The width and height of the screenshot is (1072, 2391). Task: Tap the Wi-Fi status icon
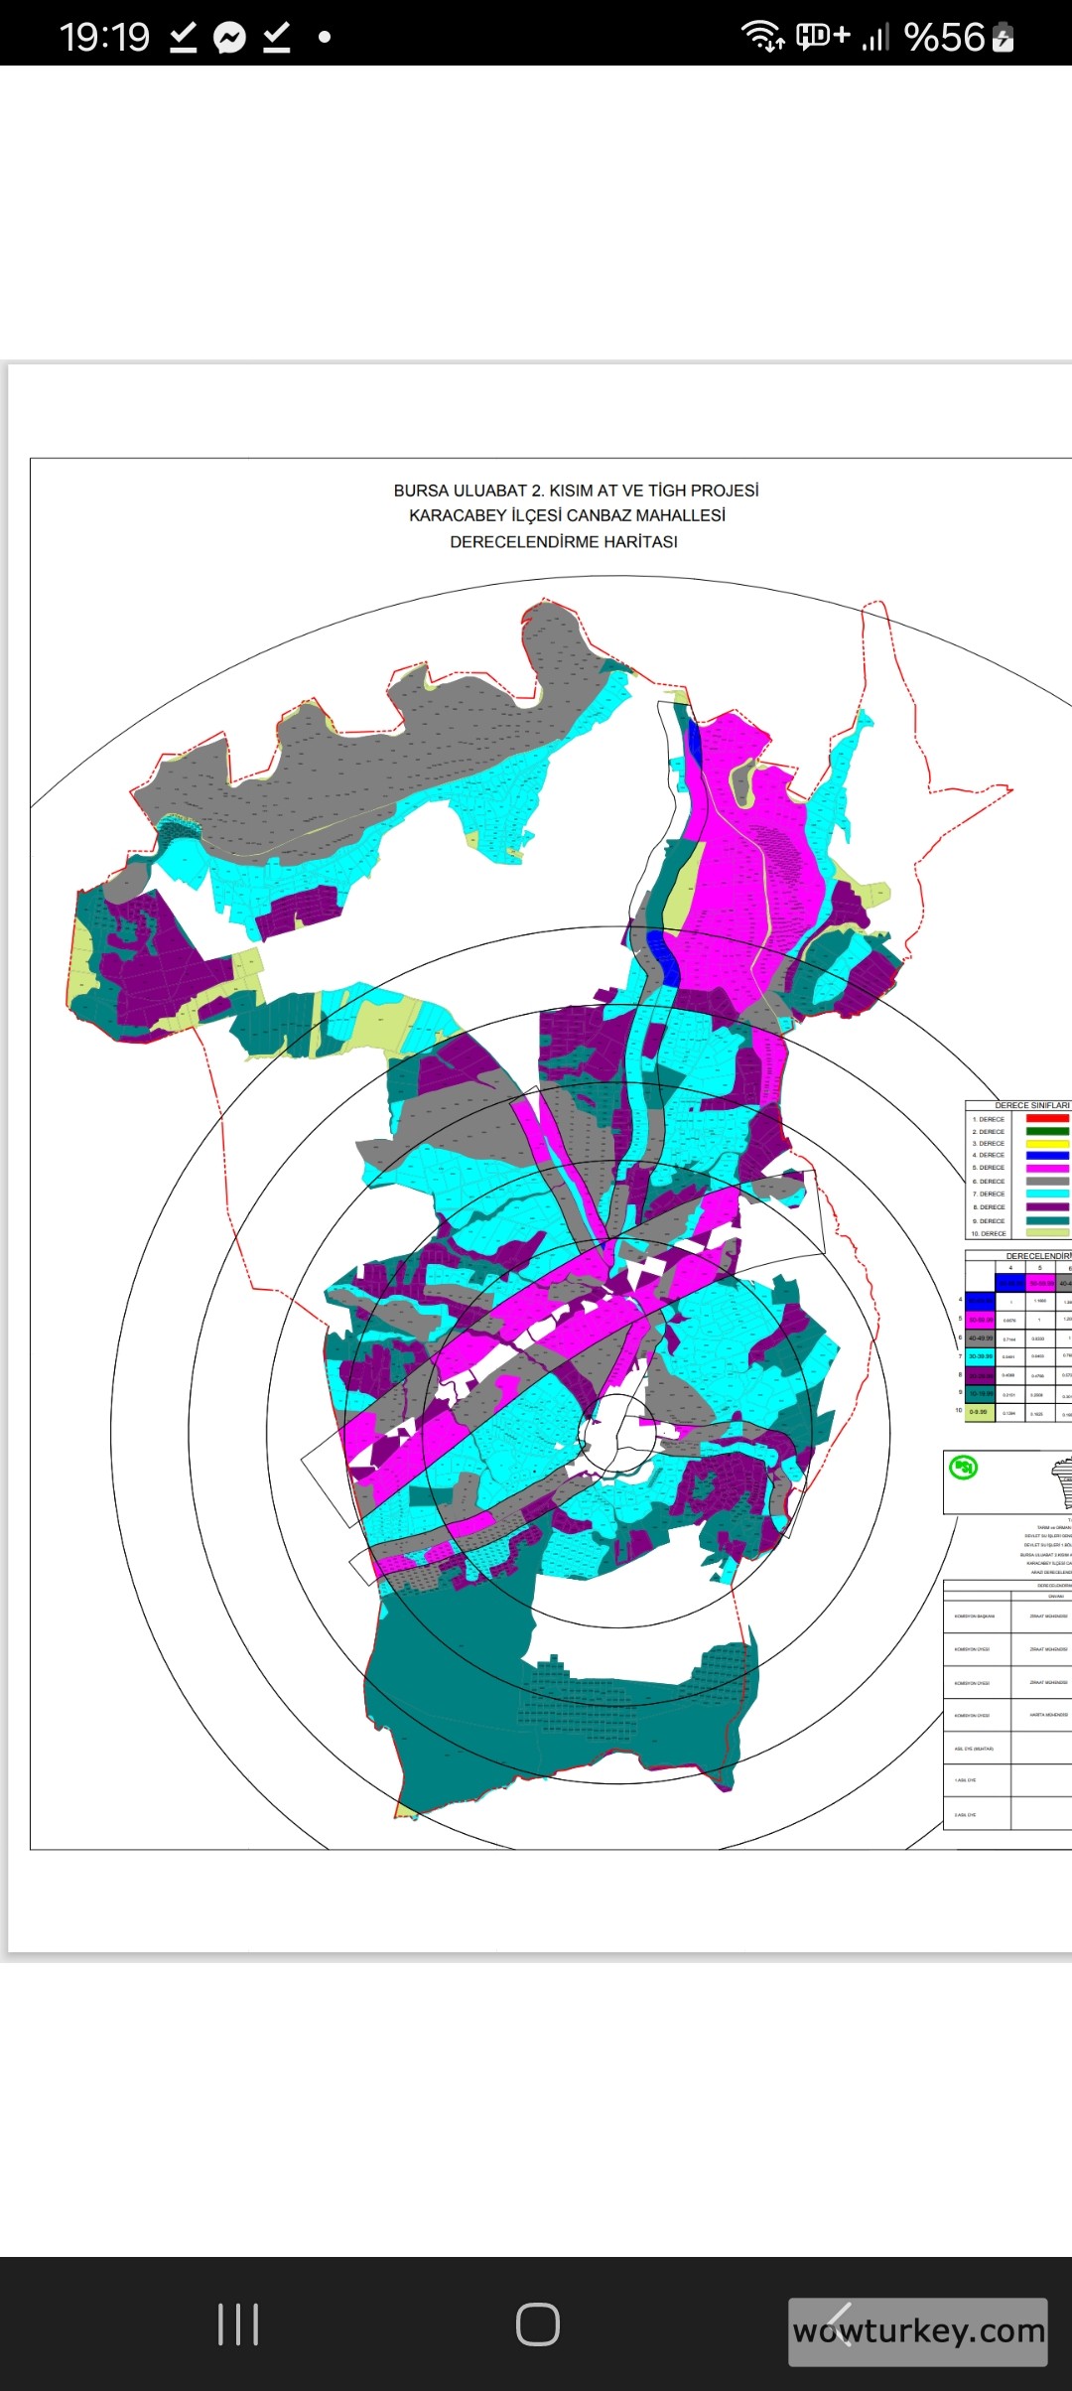point(762,37)
